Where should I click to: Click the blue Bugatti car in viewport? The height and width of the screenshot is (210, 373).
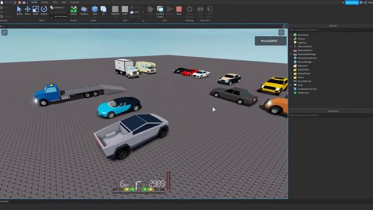click(x=119, y=107)
